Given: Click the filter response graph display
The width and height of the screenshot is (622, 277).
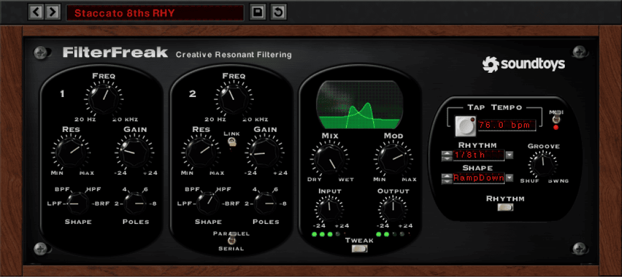Looking at the screenshot, I should pos(359,104).
